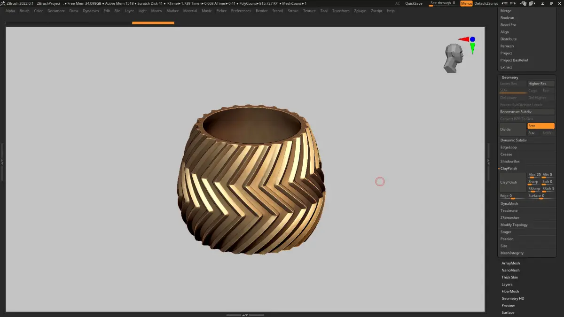Open the Help menu

point(391,11)
